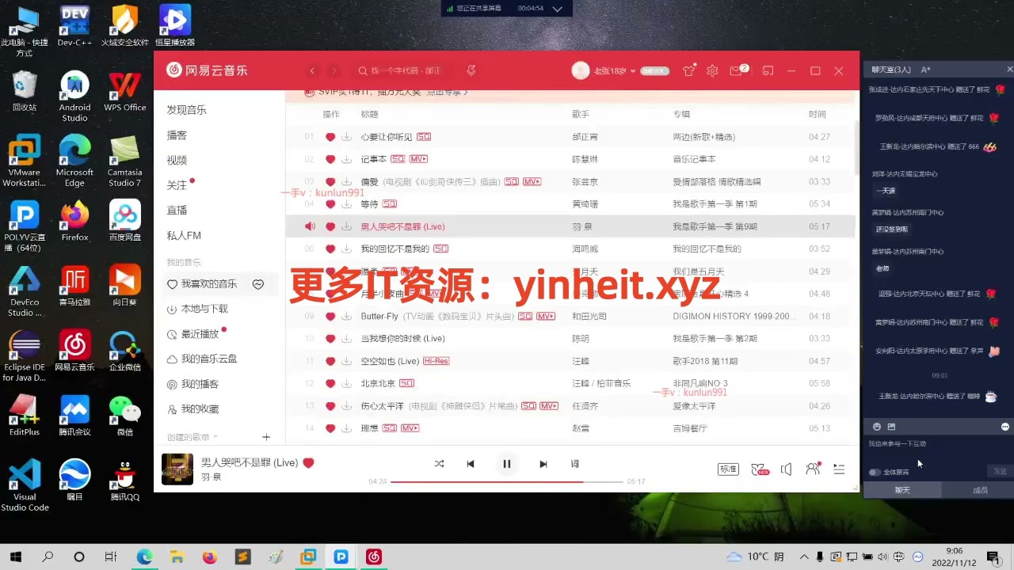Seek along the song progress bar
Screen dimensions: 1014x570
pyautogui.click(x=507, y=481)
